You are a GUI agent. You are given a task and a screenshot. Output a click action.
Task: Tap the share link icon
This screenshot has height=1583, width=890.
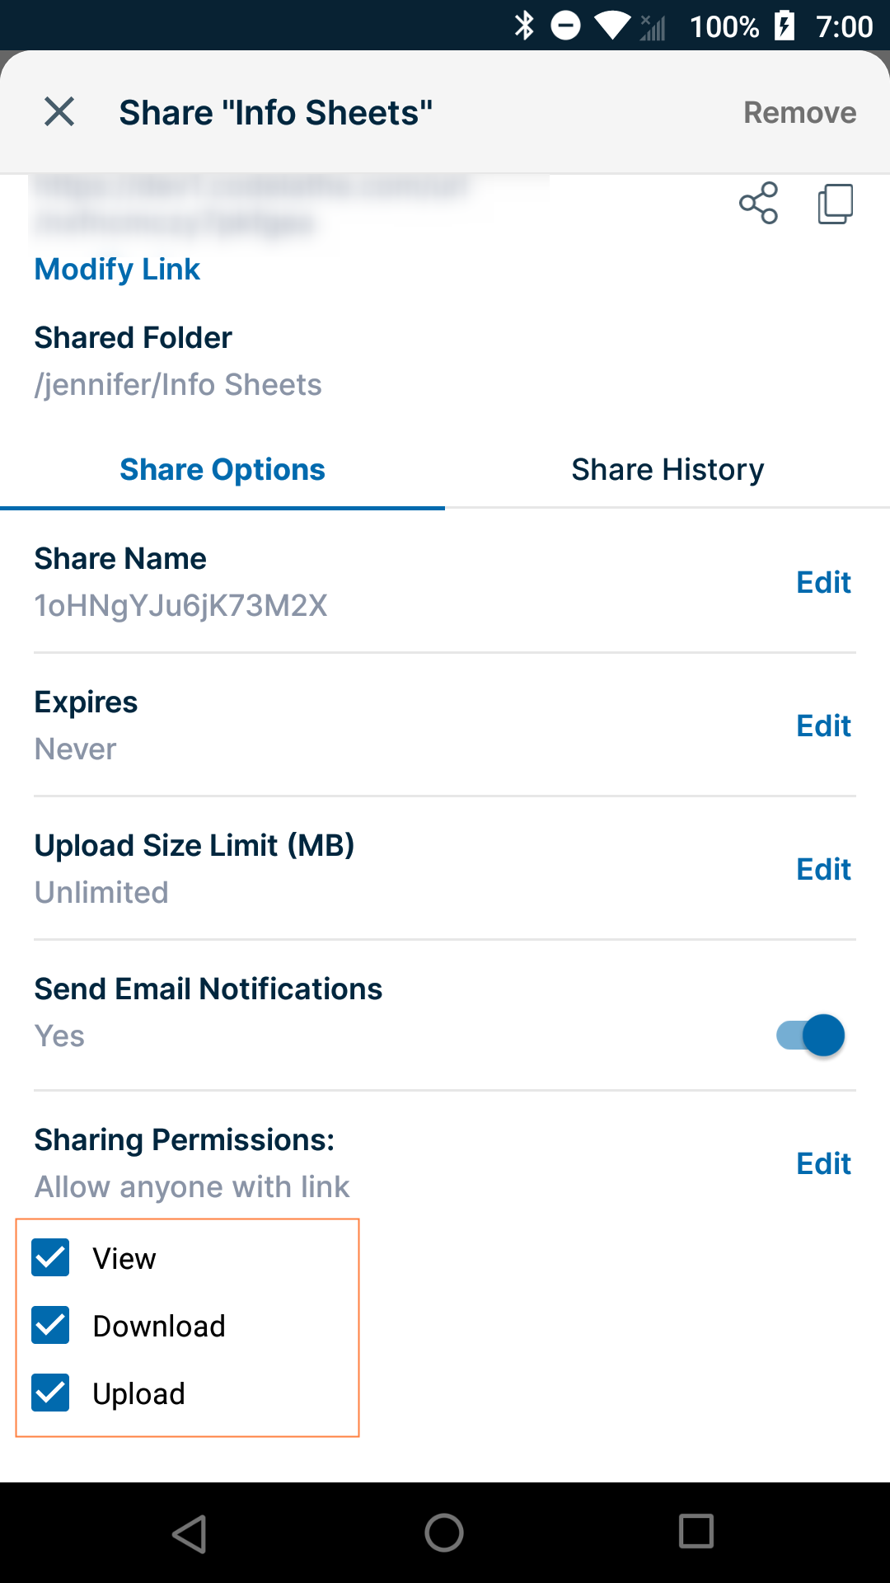coord(758,203)
